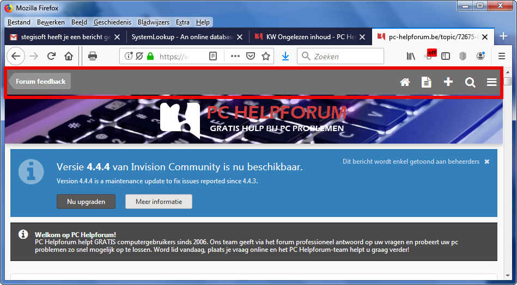Viewport: 517px width, 285px height.
Task: Open the Extra menu
Action: click(183, 22)
